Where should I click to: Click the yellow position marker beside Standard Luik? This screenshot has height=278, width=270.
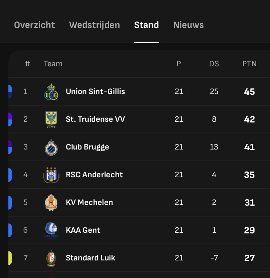tap(10, 258)
